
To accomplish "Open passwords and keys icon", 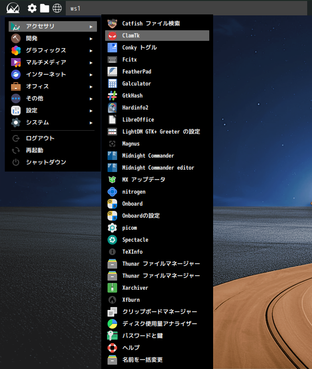I will (x=112, y=336).
